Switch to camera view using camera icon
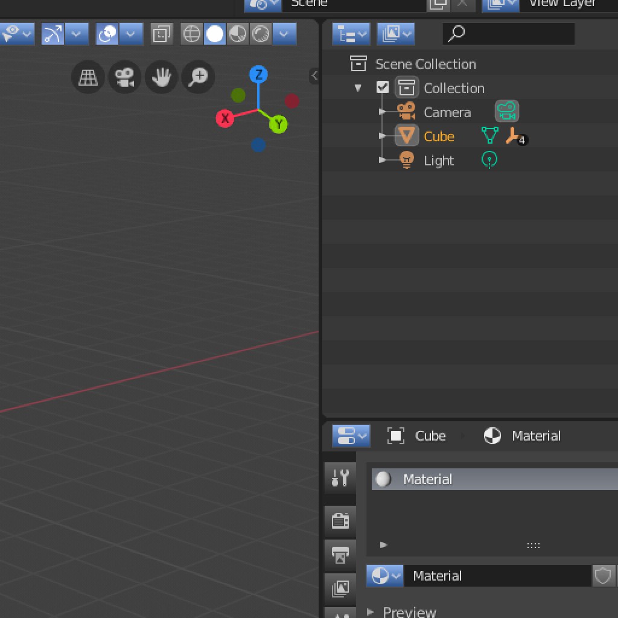This screenshot has height=618, width=618. coord(124,77)
